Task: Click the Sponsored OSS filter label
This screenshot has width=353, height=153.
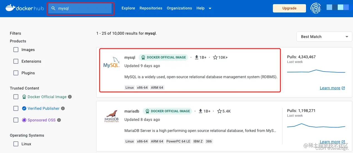Action: click(x=41, y=120)
